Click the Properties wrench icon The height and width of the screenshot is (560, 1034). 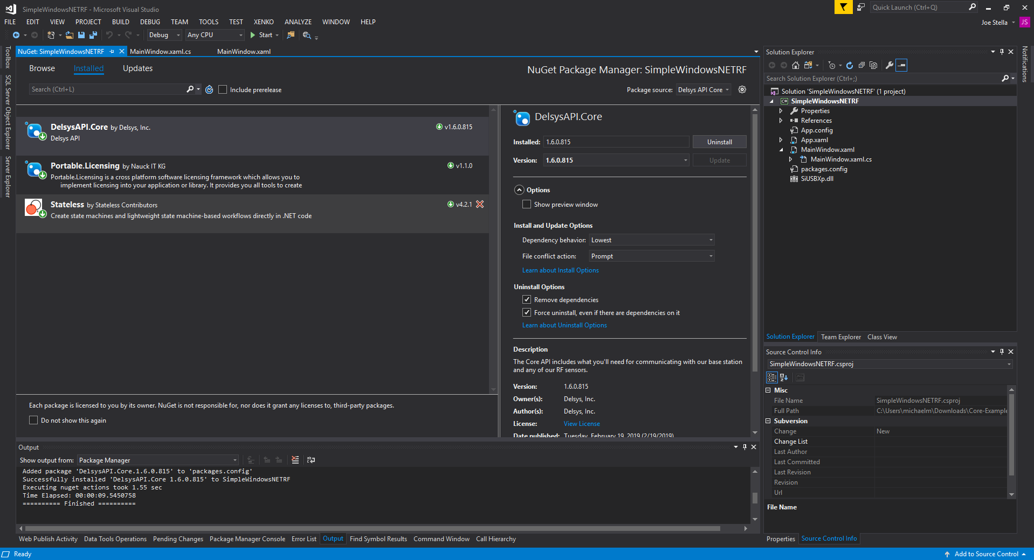[890, 65]
